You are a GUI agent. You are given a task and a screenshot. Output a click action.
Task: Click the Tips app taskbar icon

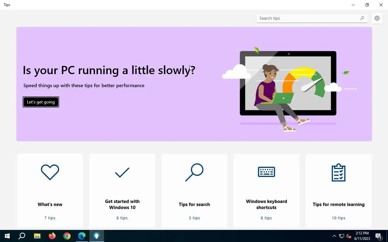(x=97, y=236)
